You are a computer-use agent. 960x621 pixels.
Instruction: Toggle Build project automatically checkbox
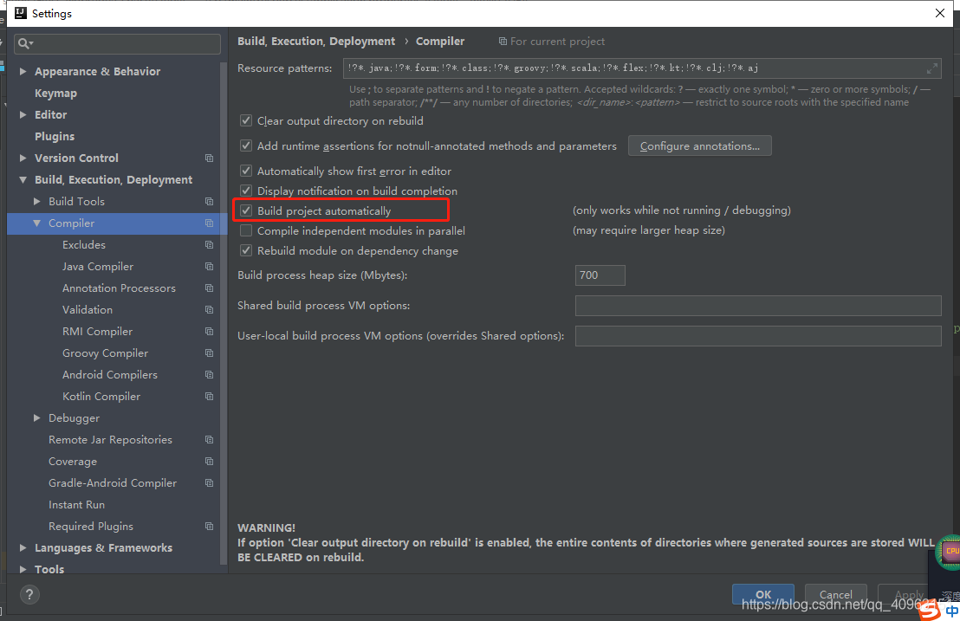[x=246, y=210]
